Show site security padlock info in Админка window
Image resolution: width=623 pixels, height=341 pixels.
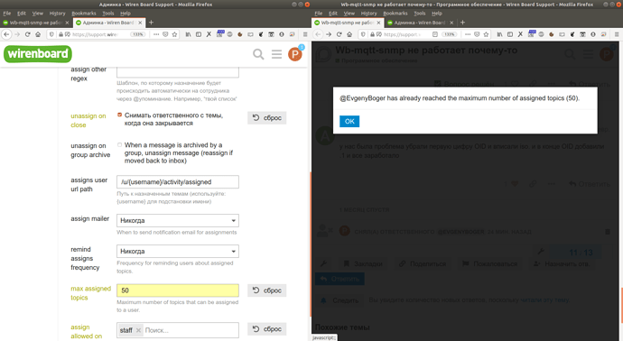[x=60, y=34]
